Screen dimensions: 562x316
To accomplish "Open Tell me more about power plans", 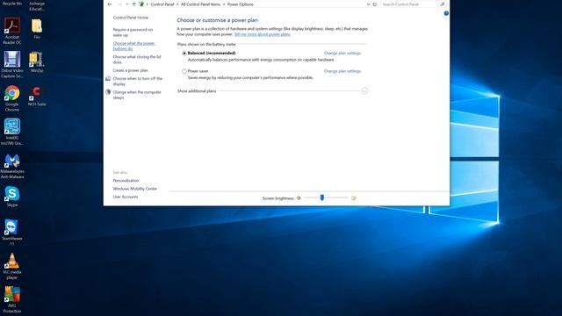I will 262,34.
